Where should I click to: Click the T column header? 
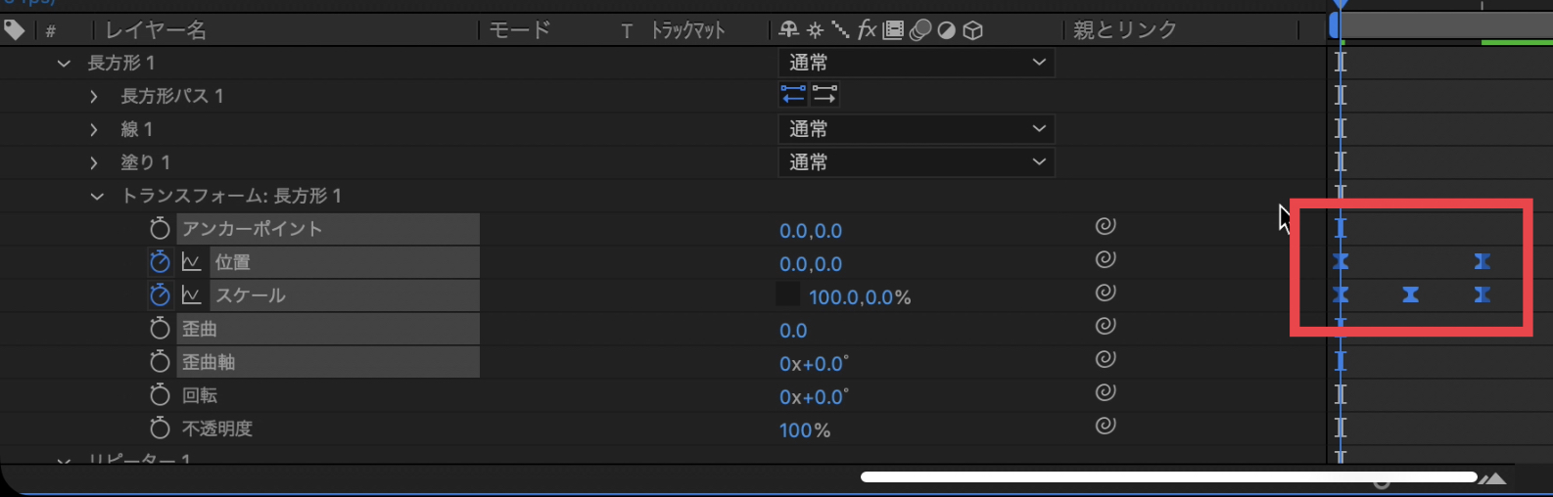627,31
